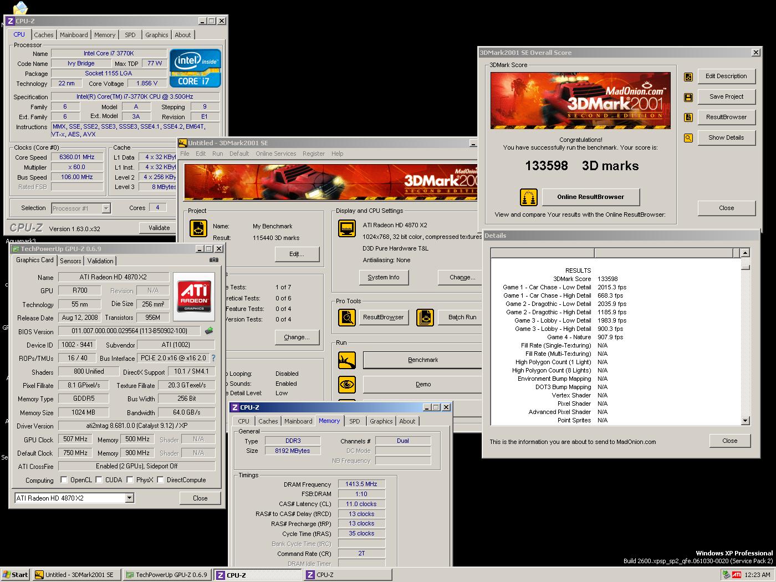Click the Bus Interface question mark icon

click(x=213, y=358)
